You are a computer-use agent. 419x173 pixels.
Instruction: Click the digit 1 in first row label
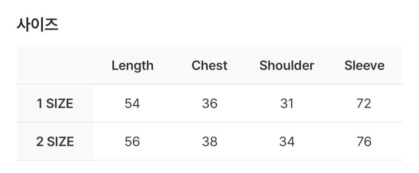point(39,104)
